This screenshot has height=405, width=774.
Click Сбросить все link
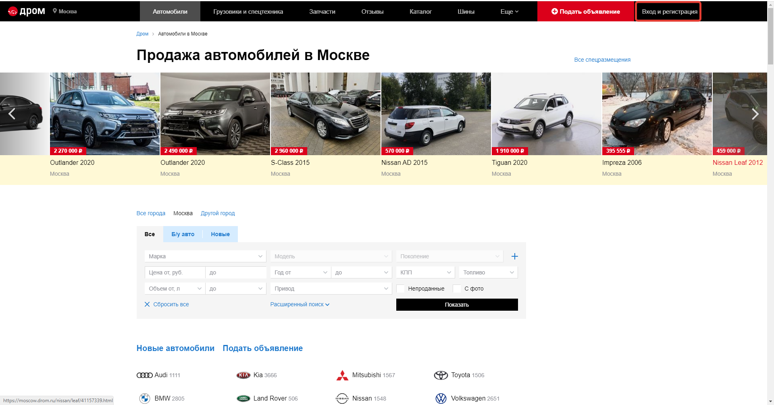171,304
